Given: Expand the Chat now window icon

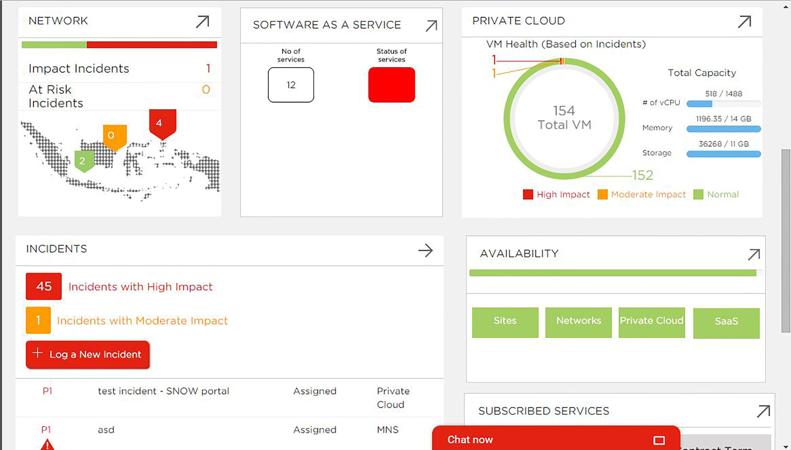Looking at the screenshot, I should tap(659, 440).
